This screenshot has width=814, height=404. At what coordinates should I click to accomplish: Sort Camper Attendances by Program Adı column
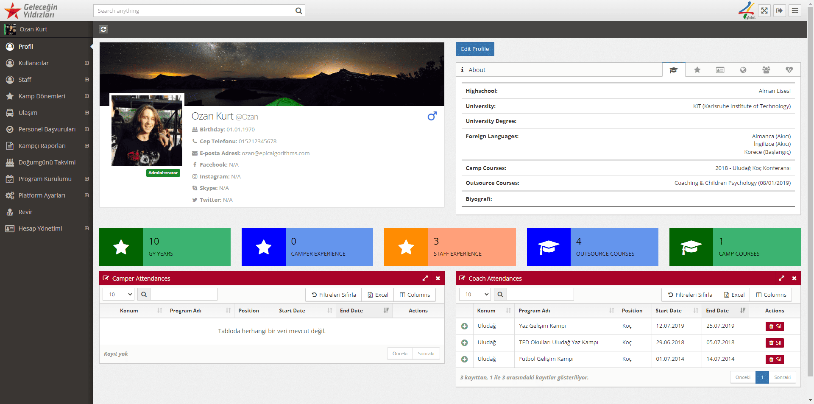(x=200, y=311)
